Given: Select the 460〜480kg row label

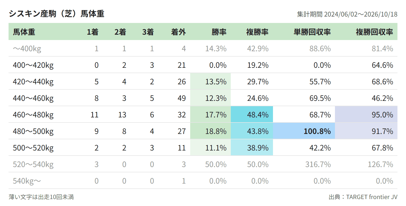Looking at the screenshot, I should tap(33, 115).
